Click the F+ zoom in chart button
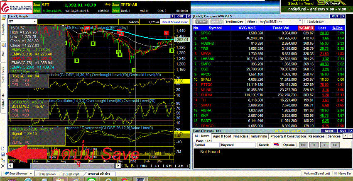 tap(126, 166)
